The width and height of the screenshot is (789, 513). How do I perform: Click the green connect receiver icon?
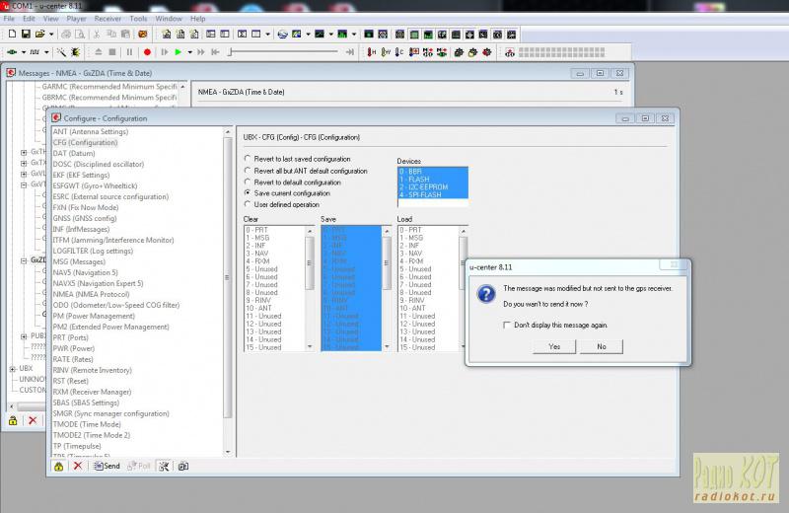12,52
